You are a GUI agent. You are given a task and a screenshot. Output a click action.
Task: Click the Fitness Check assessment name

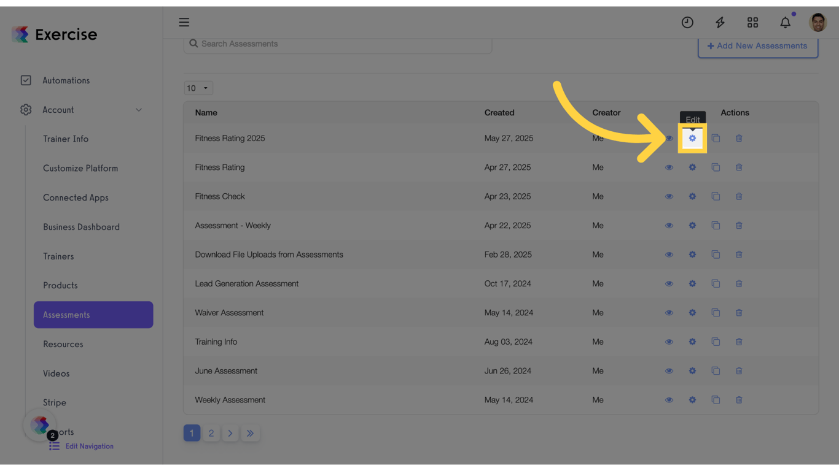click(x=220, y=197)
